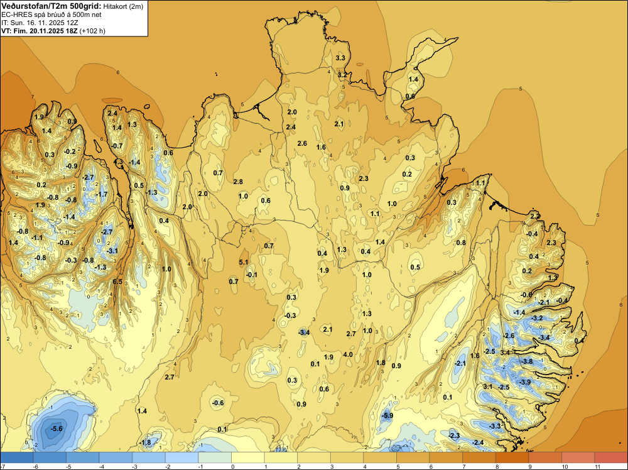
Task: Click the 'Hitakort (2m)' label
Action: (123, 6)
